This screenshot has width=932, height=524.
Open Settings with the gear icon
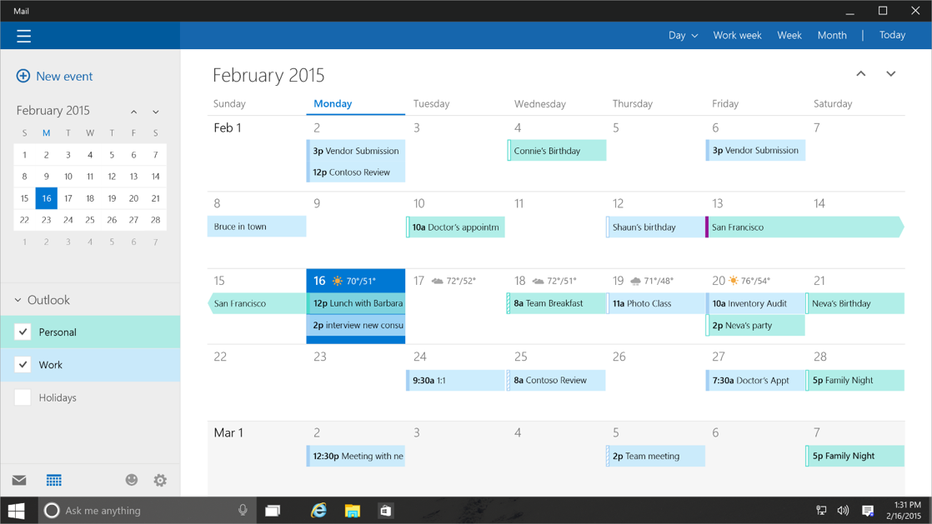[159, 480]
